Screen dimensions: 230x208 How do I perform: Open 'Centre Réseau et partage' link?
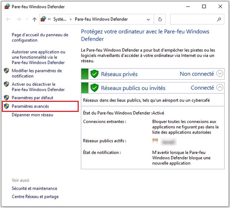point(35,197)
